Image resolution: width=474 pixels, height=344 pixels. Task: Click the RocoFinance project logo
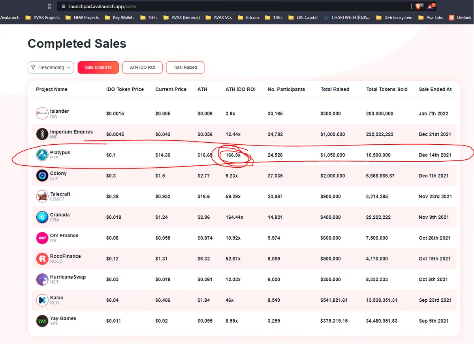(42, 259)
